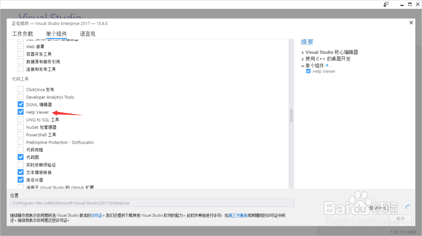Tick the PowerShell 工具 checkbox
The height and width of the screenshot is (236, 422).
(21, 134)
